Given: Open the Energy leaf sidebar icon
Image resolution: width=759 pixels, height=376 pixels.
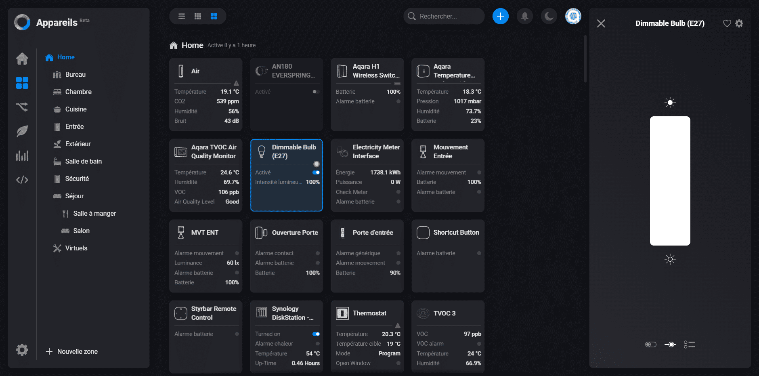Looking at the screenshot, I should click(x=22, y=131).
